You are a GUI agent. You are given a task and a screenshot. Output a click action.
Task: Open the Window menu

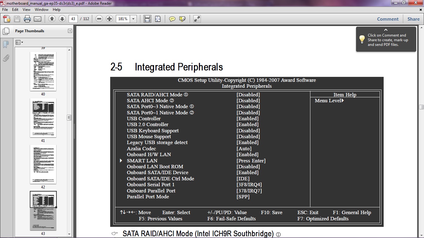(42, 10)
